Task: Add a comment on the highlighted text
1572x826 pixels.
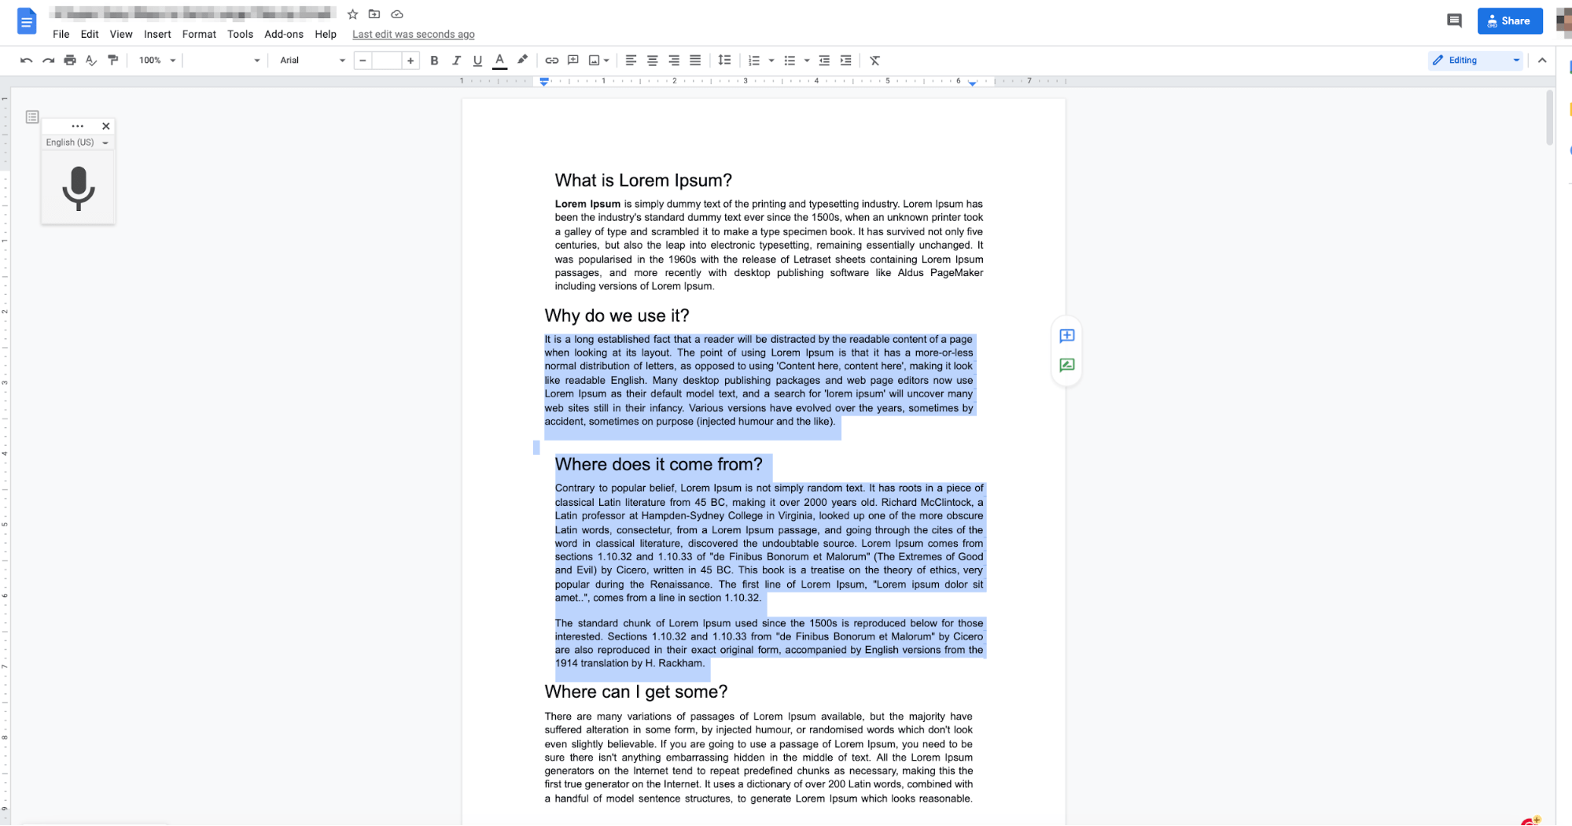Action: click(x=1066, y=336)
